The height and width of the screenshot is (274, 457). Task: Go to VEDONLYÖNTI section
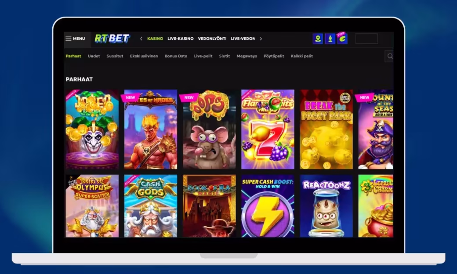coord(212,39)
